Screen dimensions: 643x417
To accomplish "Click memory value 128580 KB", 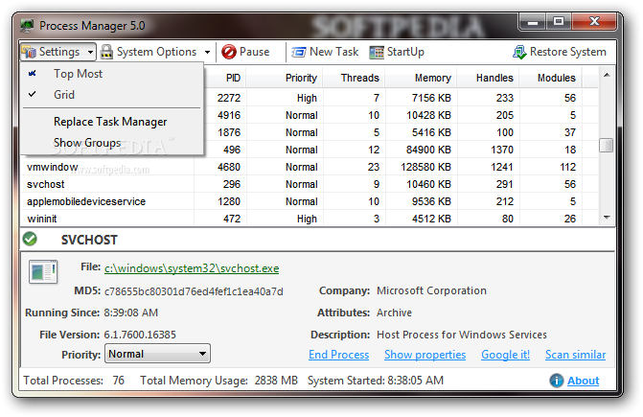I will [x=425, y=167].
